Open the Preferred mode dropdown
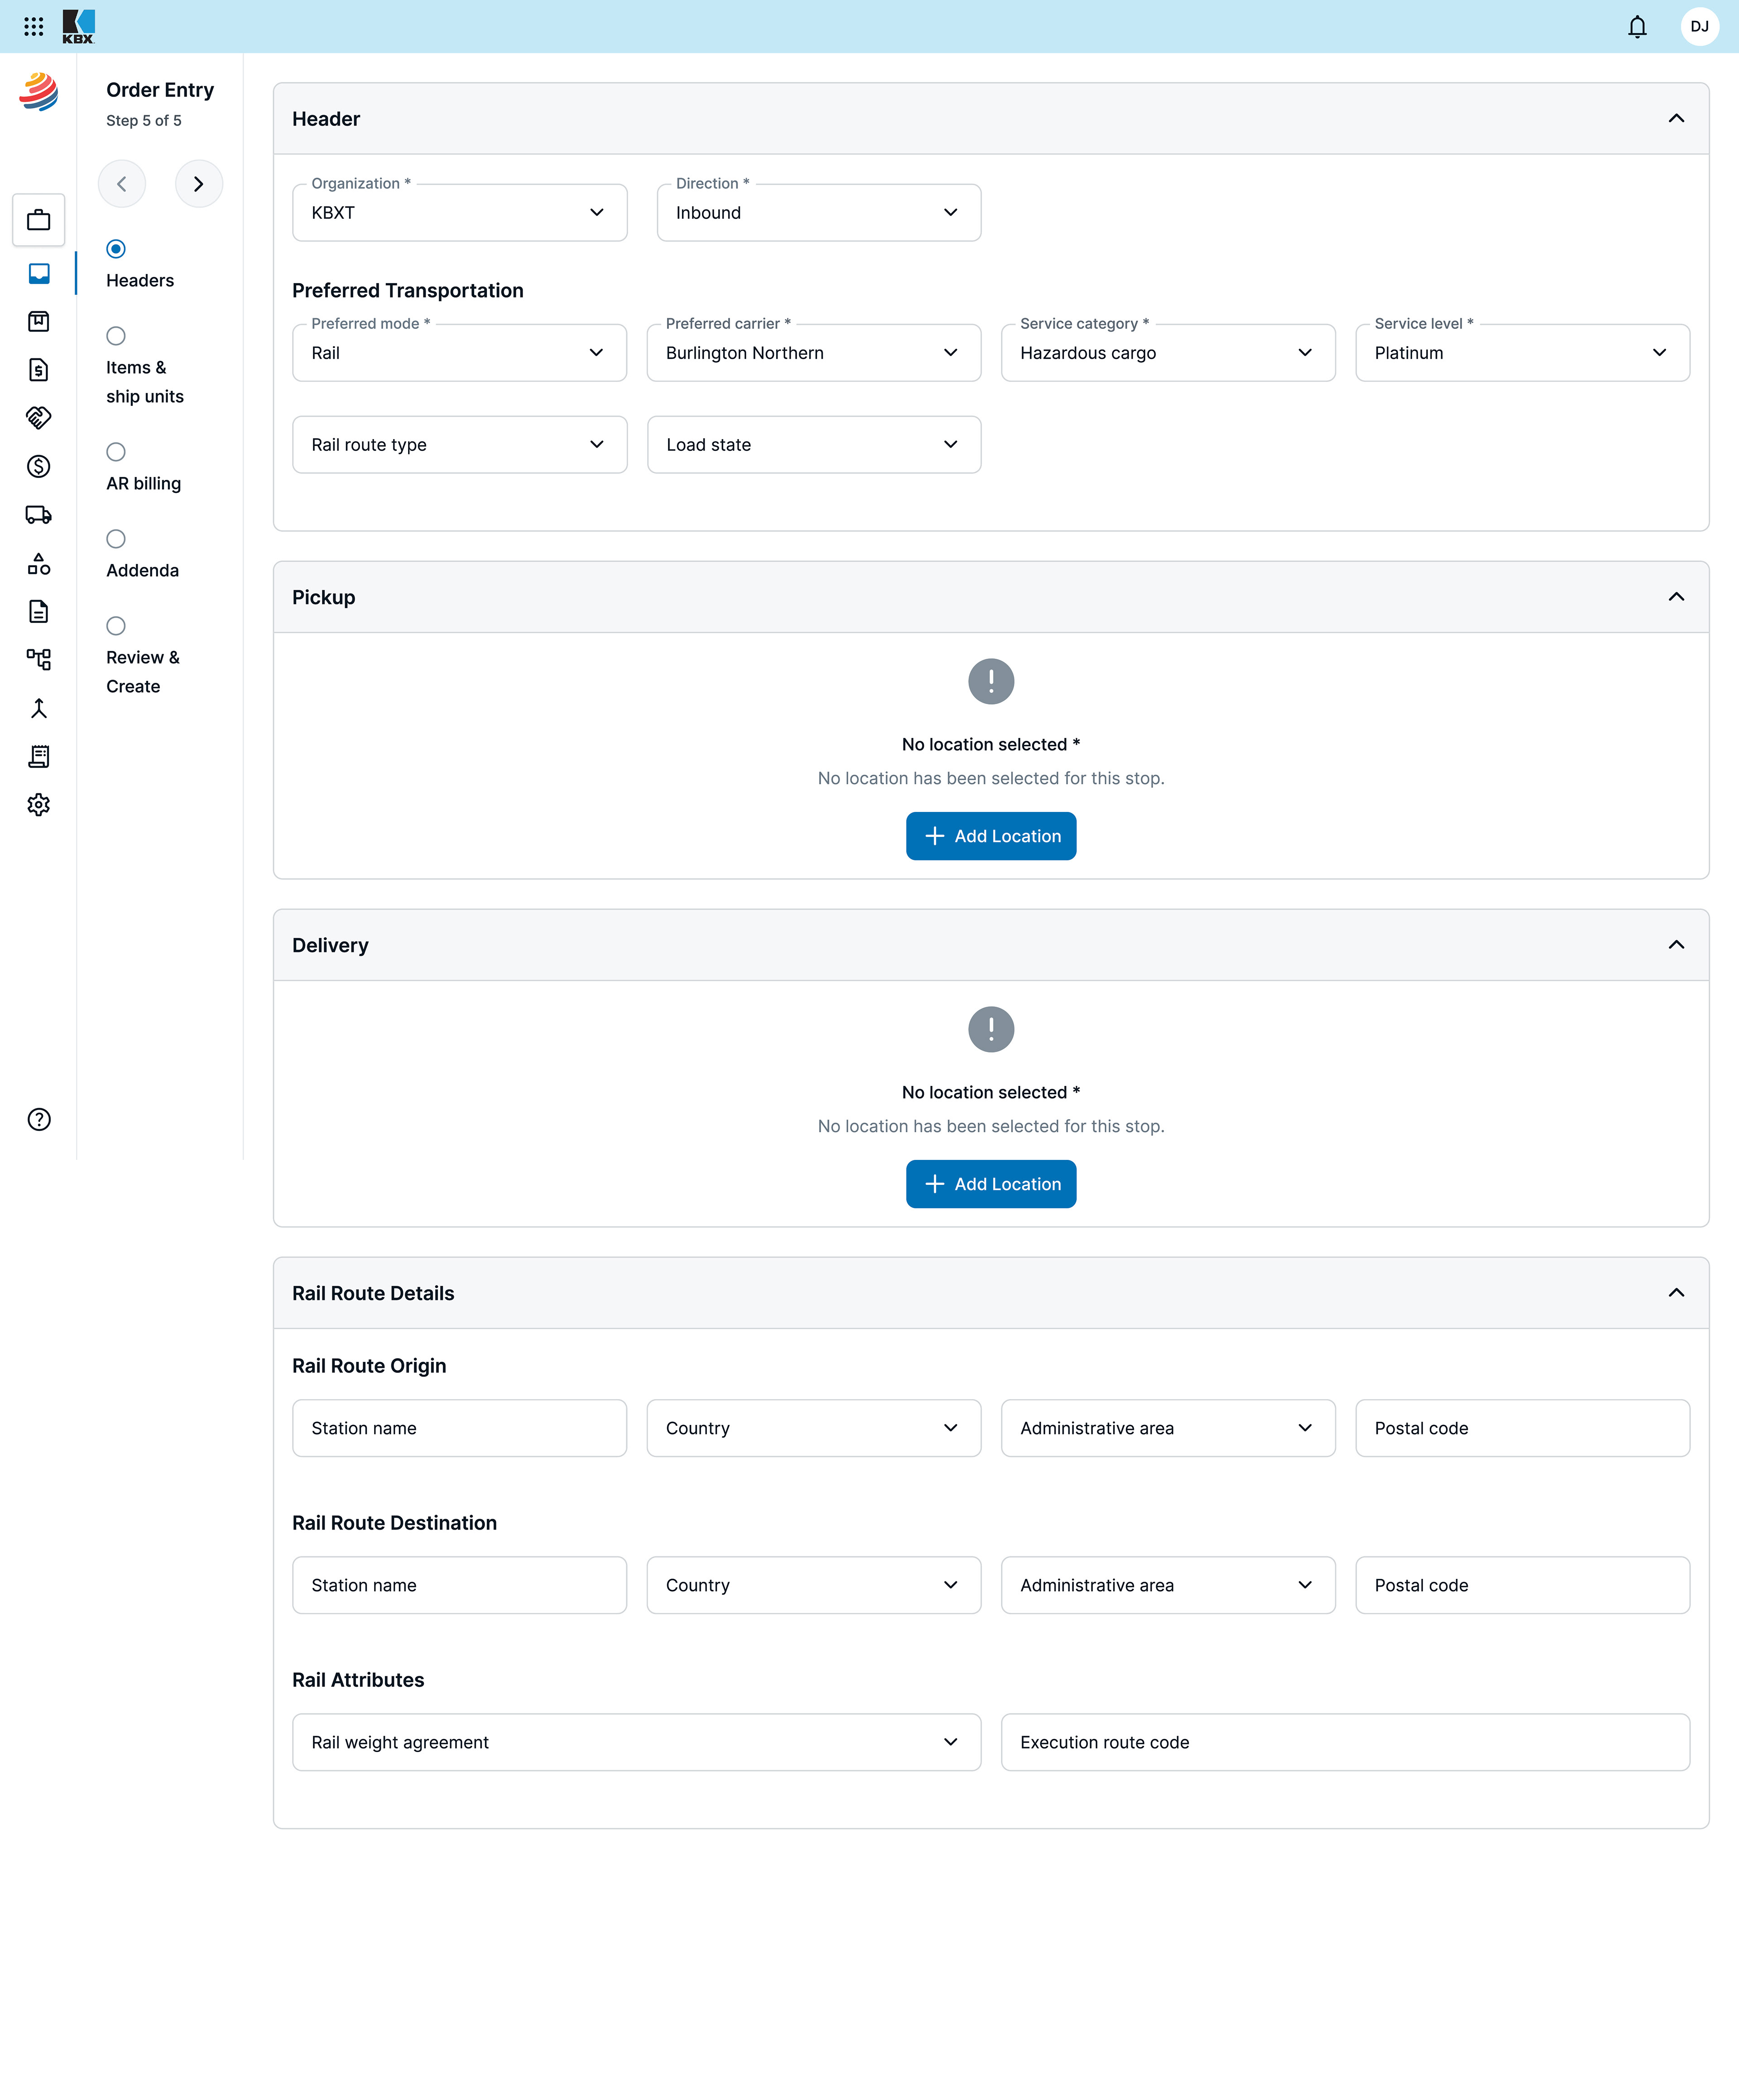 pos(460,353)
